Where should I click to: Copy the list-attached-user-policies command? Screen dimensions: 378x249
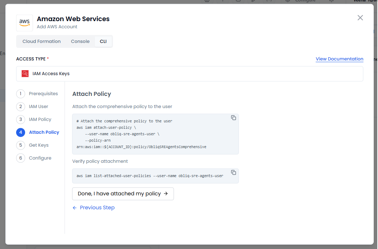point(233,172)
